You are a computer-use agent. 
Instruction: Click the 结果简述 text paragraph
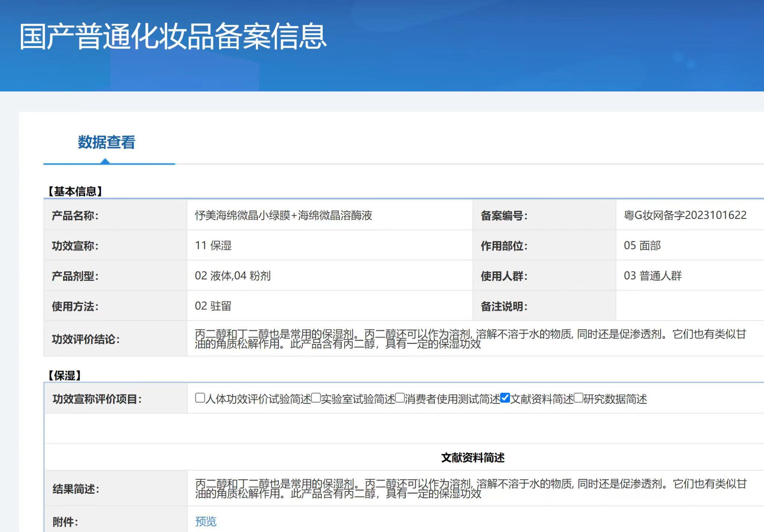(470, 489)
